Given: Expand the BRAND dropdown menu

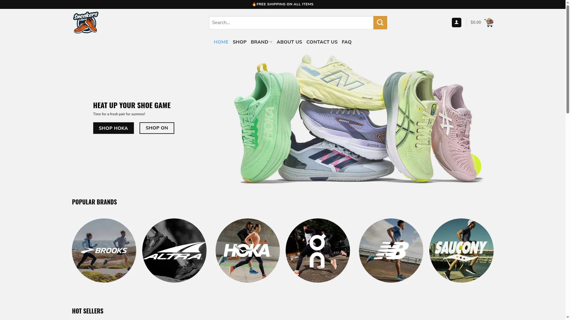Looking at the screenshot, I should pos(261,42).
